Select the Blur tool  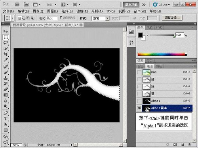(6, 101)
